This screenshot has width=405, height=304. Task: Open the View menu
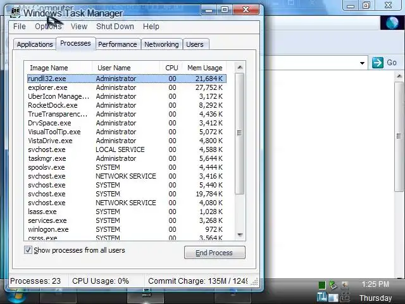pyautogui.click(x=79, y=27)
